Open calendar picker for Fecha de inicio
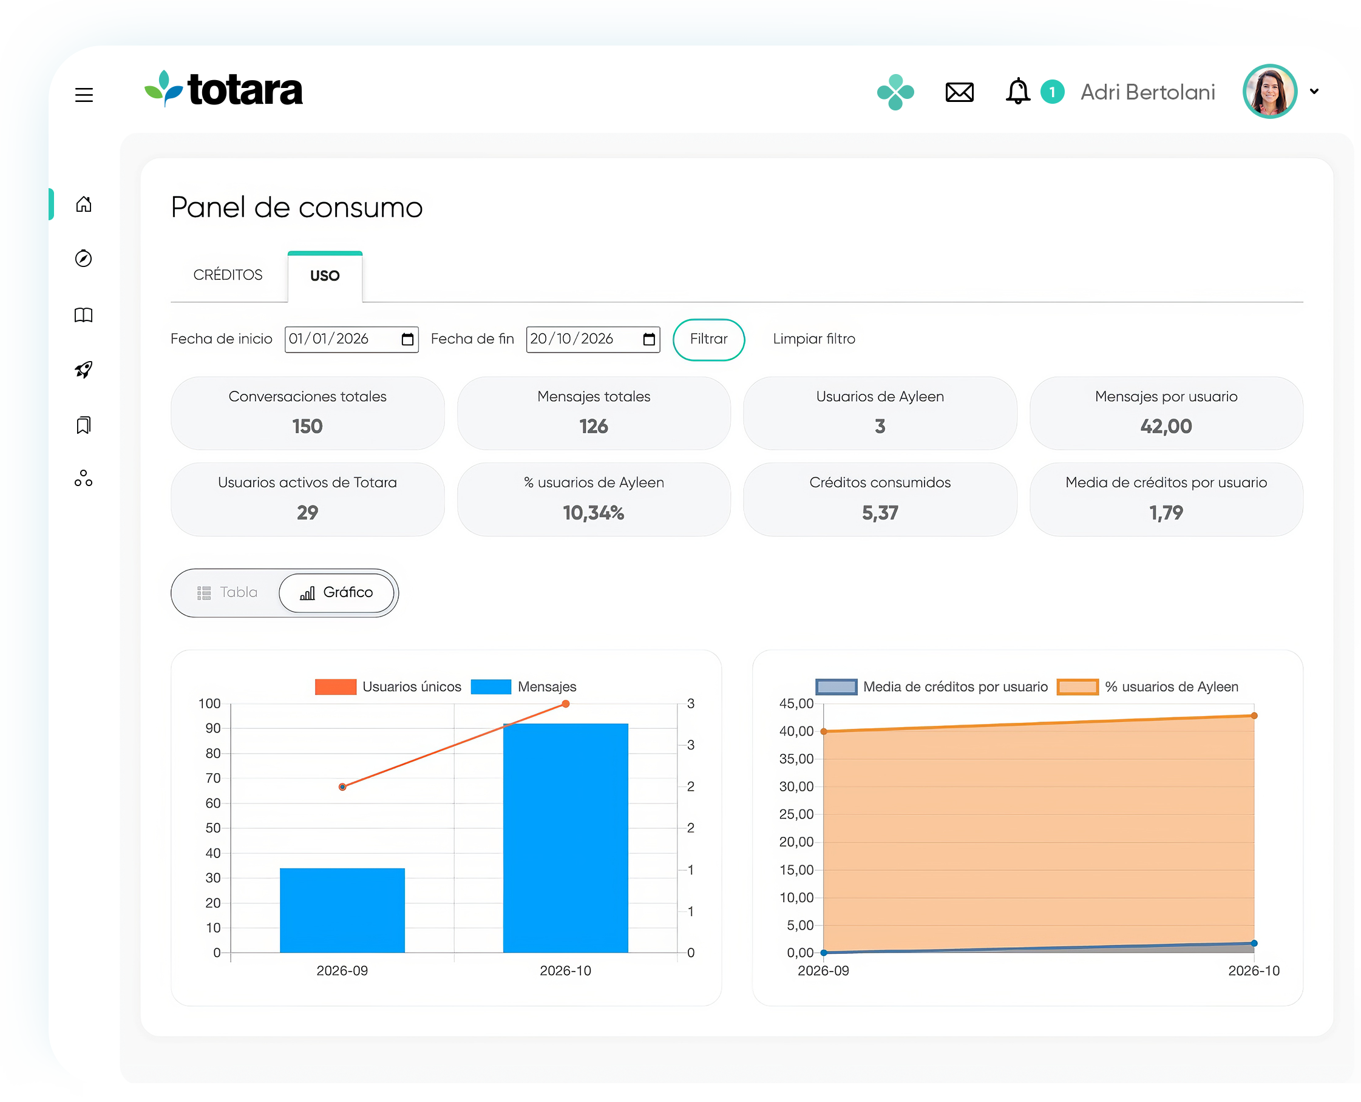The height and width of the screenshot is (1102, 1361). (x=408, y=340)
